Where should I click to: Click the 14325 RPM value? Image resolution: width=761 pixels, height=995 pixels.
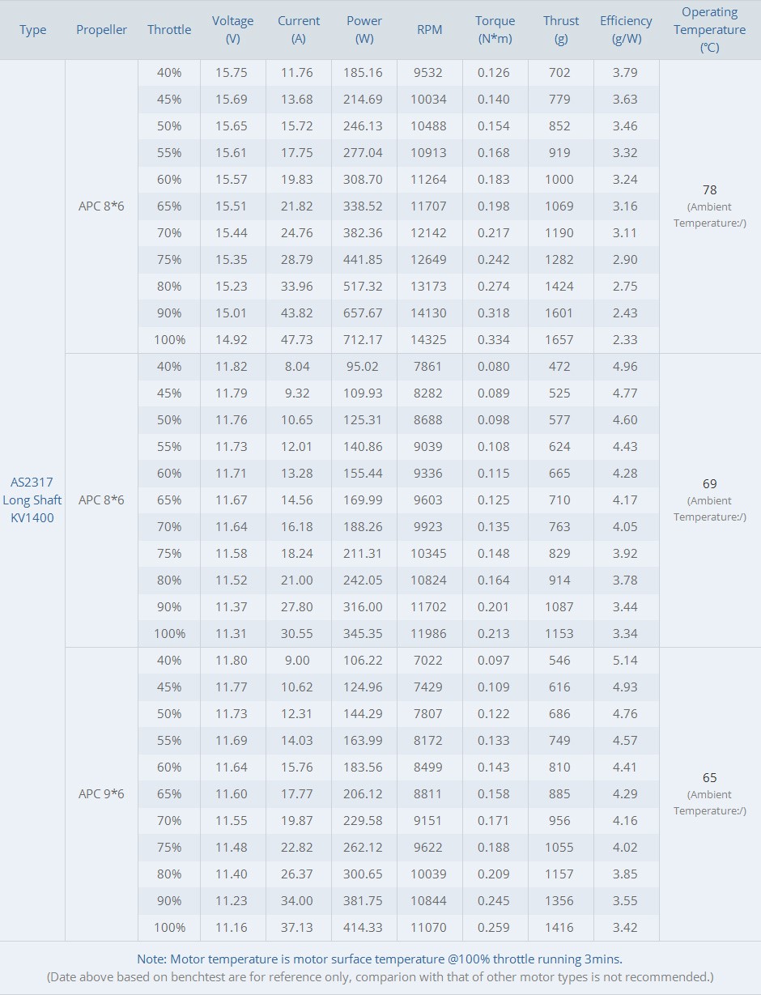click(x=428, y=340)
